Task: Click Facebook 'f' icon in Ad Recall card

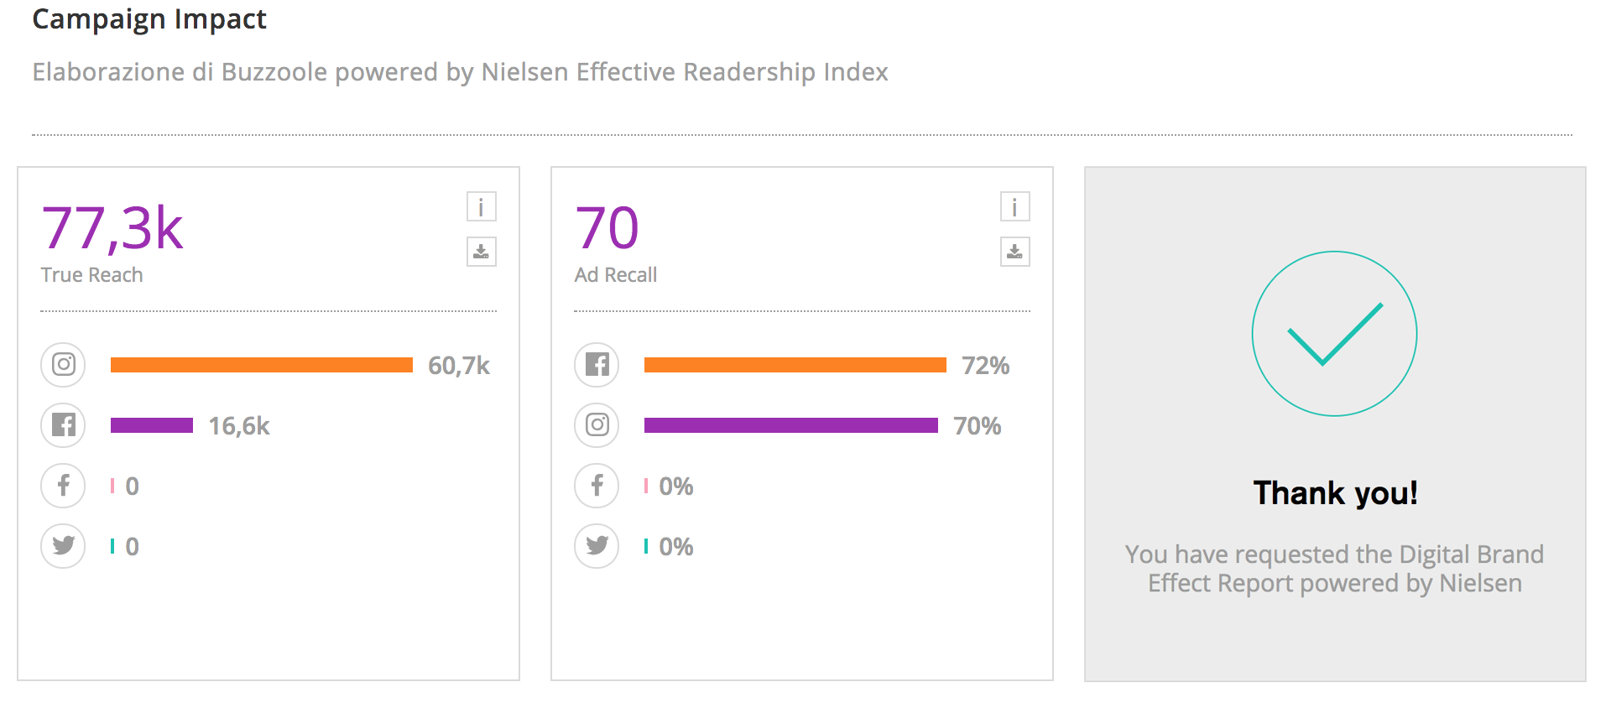Action: [x=597, y=486]
